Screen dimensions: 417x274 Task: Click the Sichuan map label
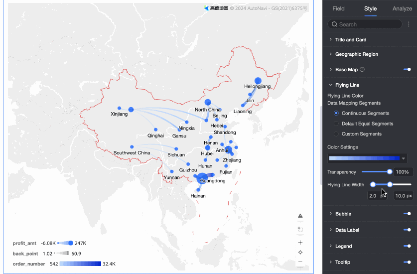[x=176, y=154]
